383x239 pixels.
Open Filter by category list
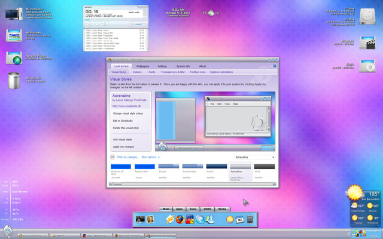[127, 157]
